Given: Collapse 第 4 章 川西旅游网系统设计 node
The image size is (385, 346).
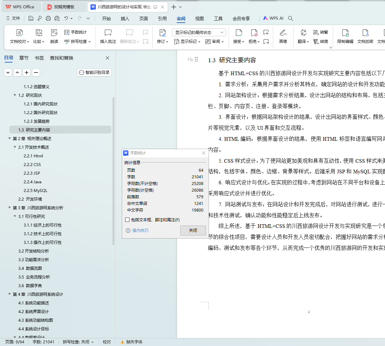Looking at the screenshot, I should (10, 294).
